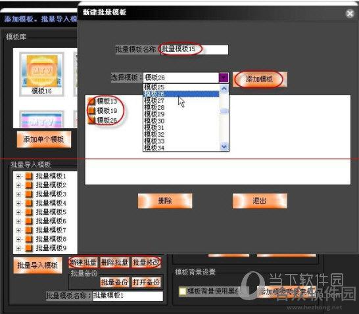Expand 批量模板4 tree node
The width and height of the screenshot is (359, 314).
click(18, 203)
